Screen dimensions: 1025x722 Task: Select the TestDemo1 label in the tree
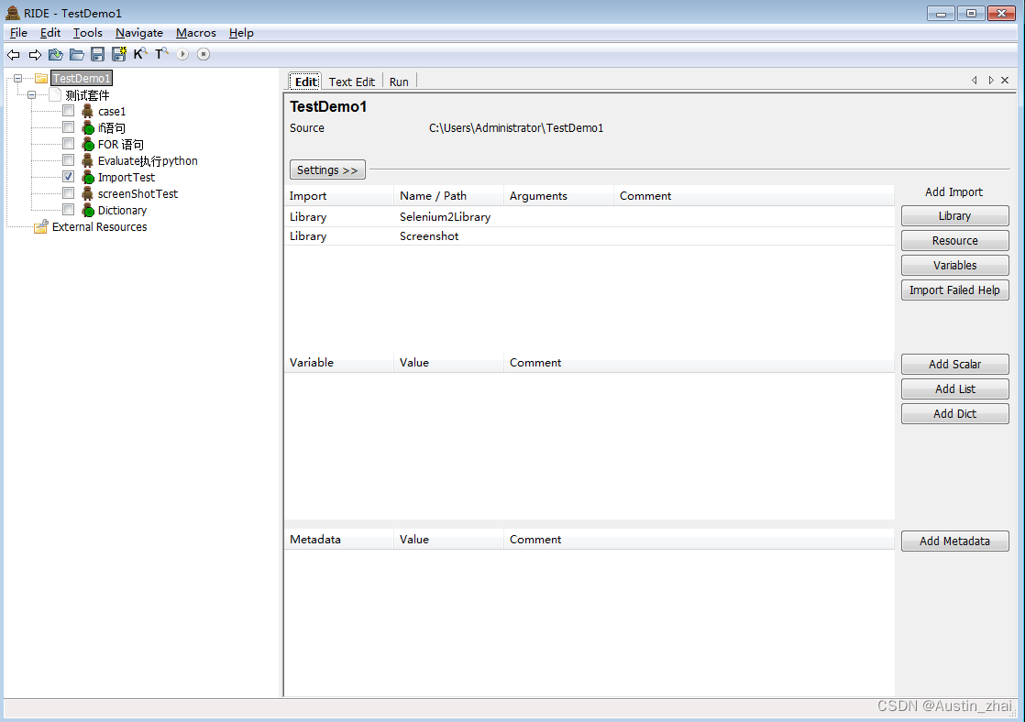(x=82, y=79)
